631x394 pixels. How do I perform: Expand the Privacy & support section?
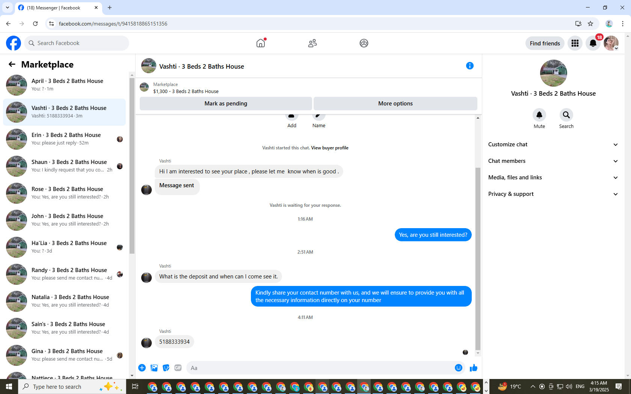click(553, 194)
